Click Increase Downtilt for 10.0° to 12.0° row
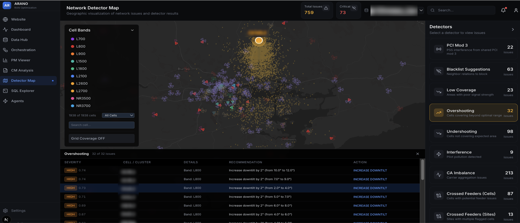Screen dimensions: 520x223 point(370,171)
